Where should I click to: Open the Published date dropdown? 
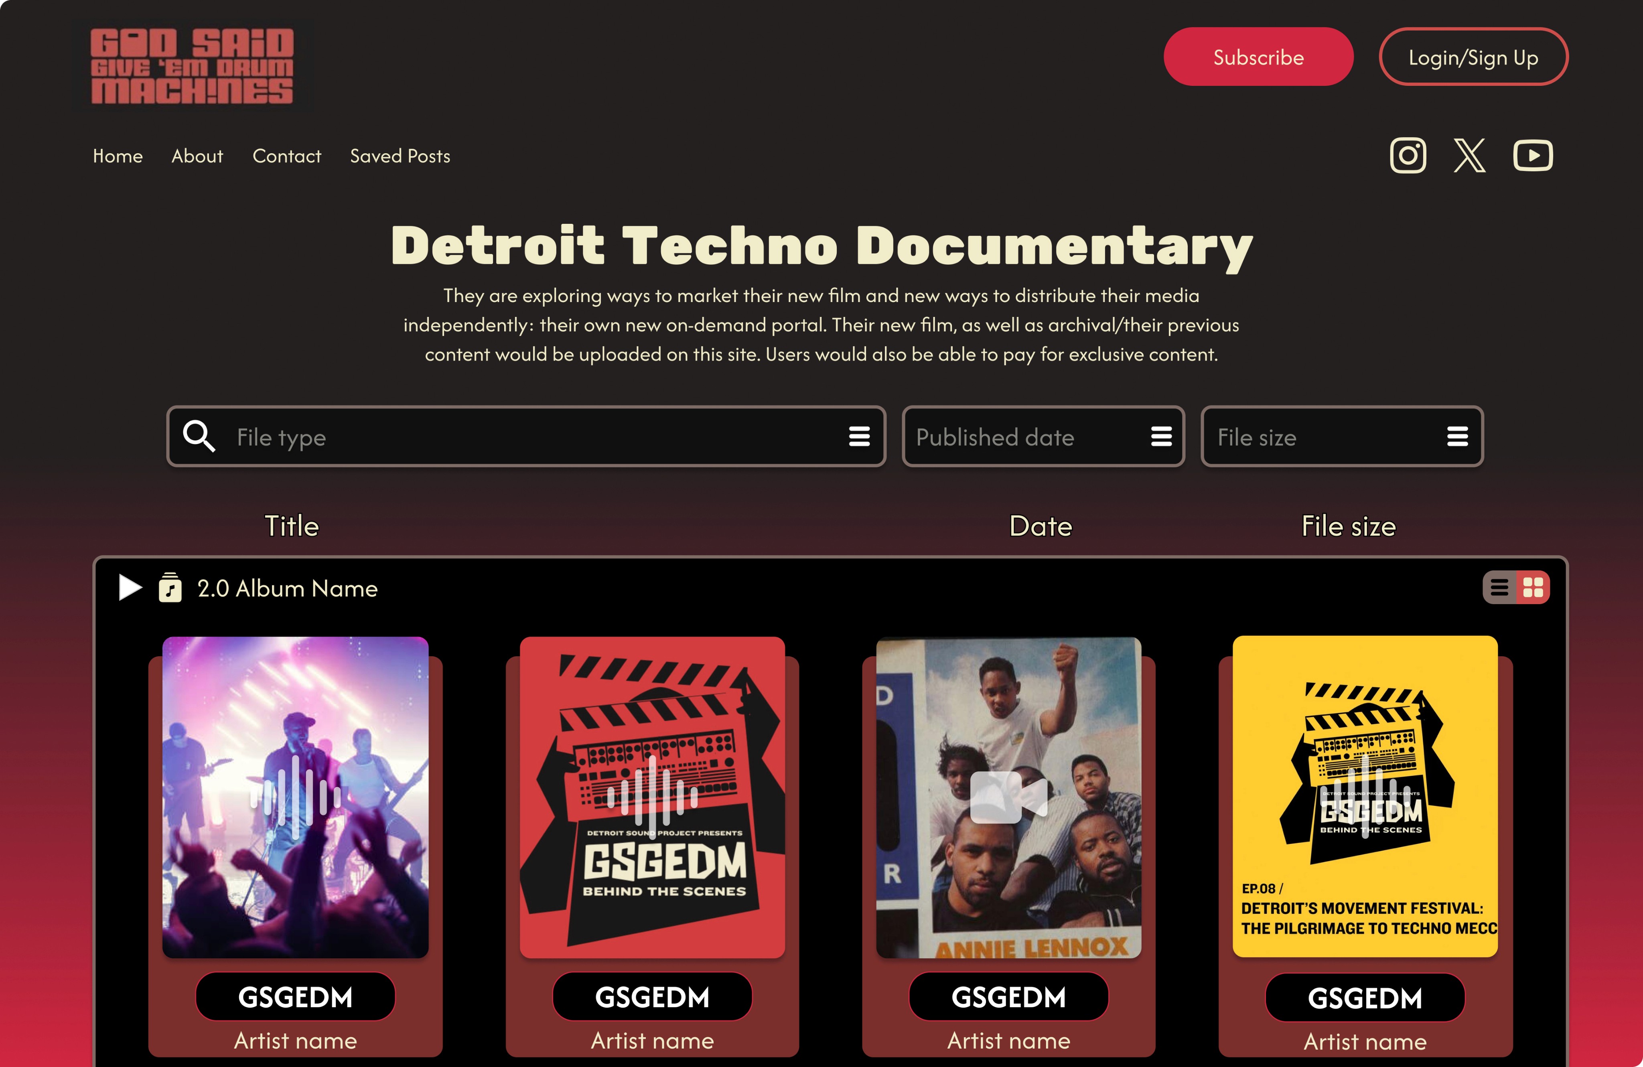(1161, 436)
